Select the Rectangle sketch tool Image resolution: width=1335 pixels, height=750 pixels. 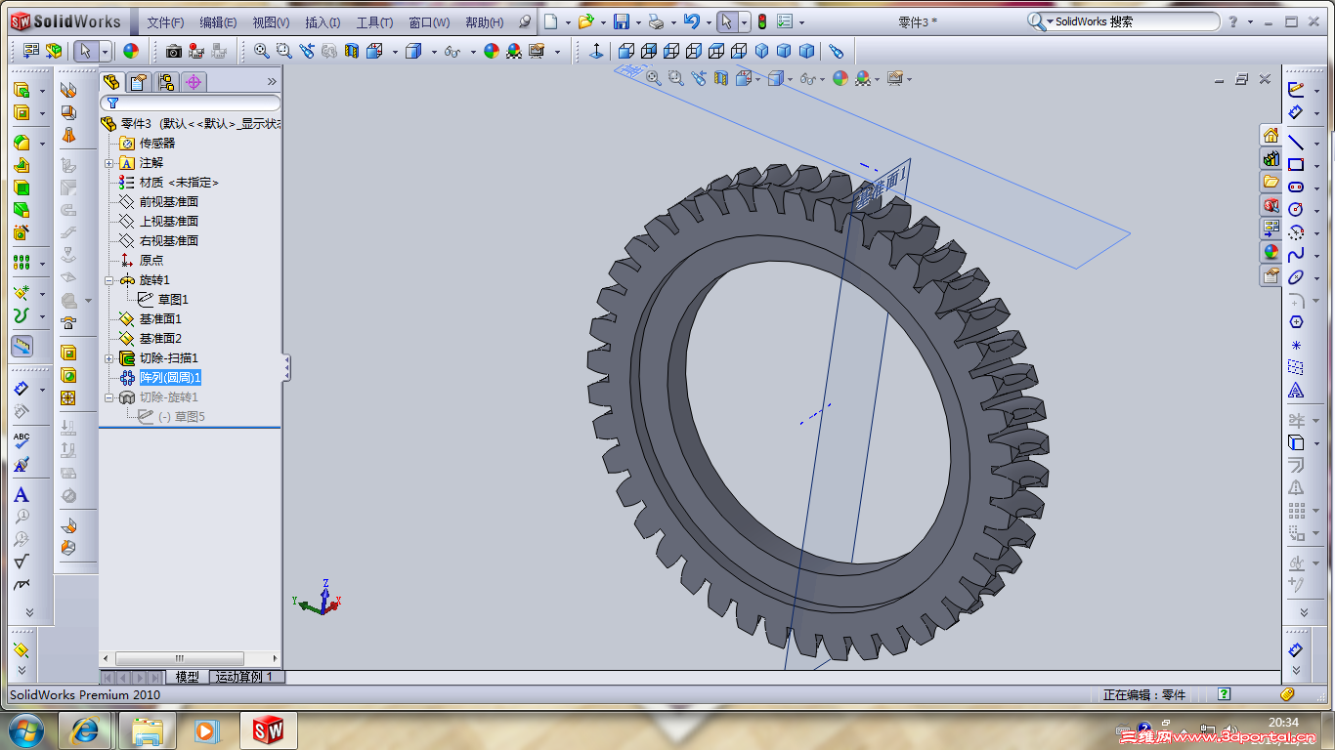pyautogui.click(x=1296, y=164)
